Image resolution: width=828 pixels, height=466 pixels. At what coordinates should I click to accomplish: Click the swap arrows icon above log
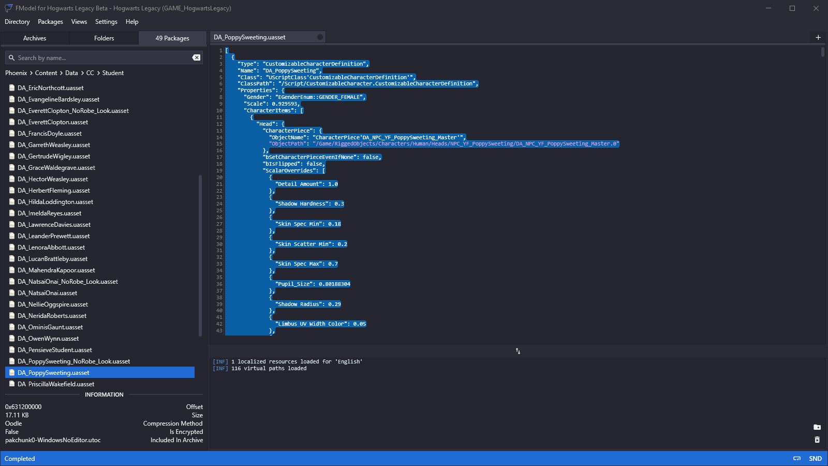tap(517, 351)
